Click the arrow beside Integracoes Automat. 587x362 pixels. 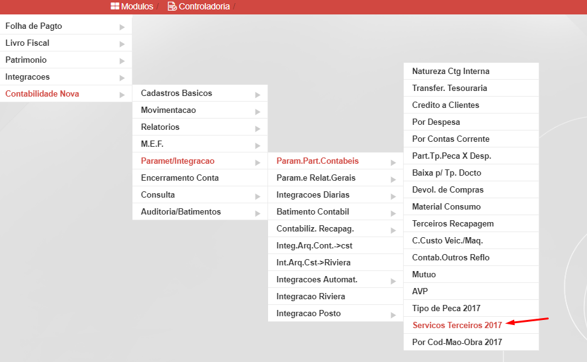(x=393, y=281)
